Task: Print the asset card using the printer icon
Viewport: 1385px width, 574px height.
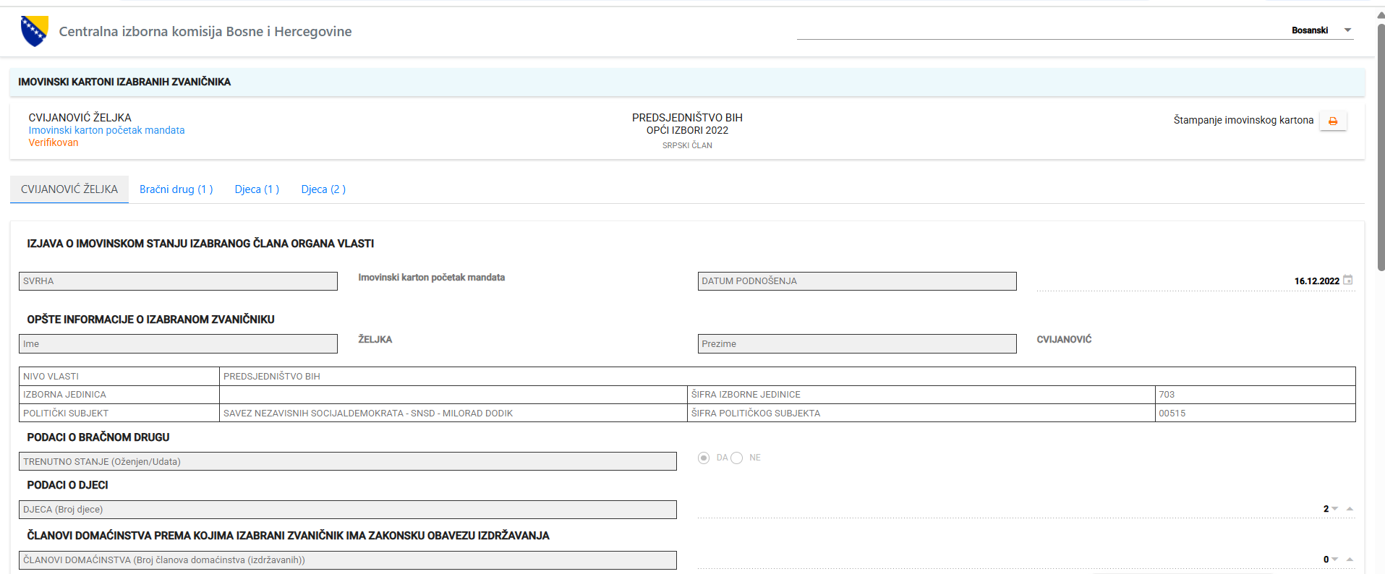Action: tap(1332, 121)
